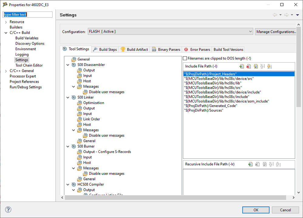
Task: Open Input under S08 Disassembler
Action: pos(87,76)
